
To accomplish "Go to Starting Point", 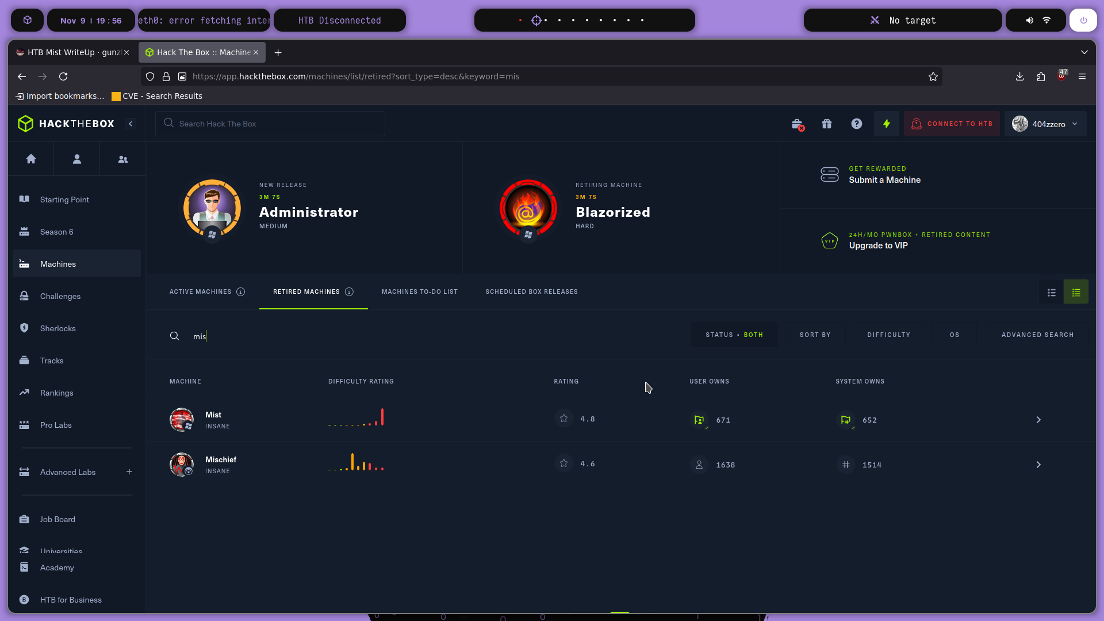I will [76, 200].
